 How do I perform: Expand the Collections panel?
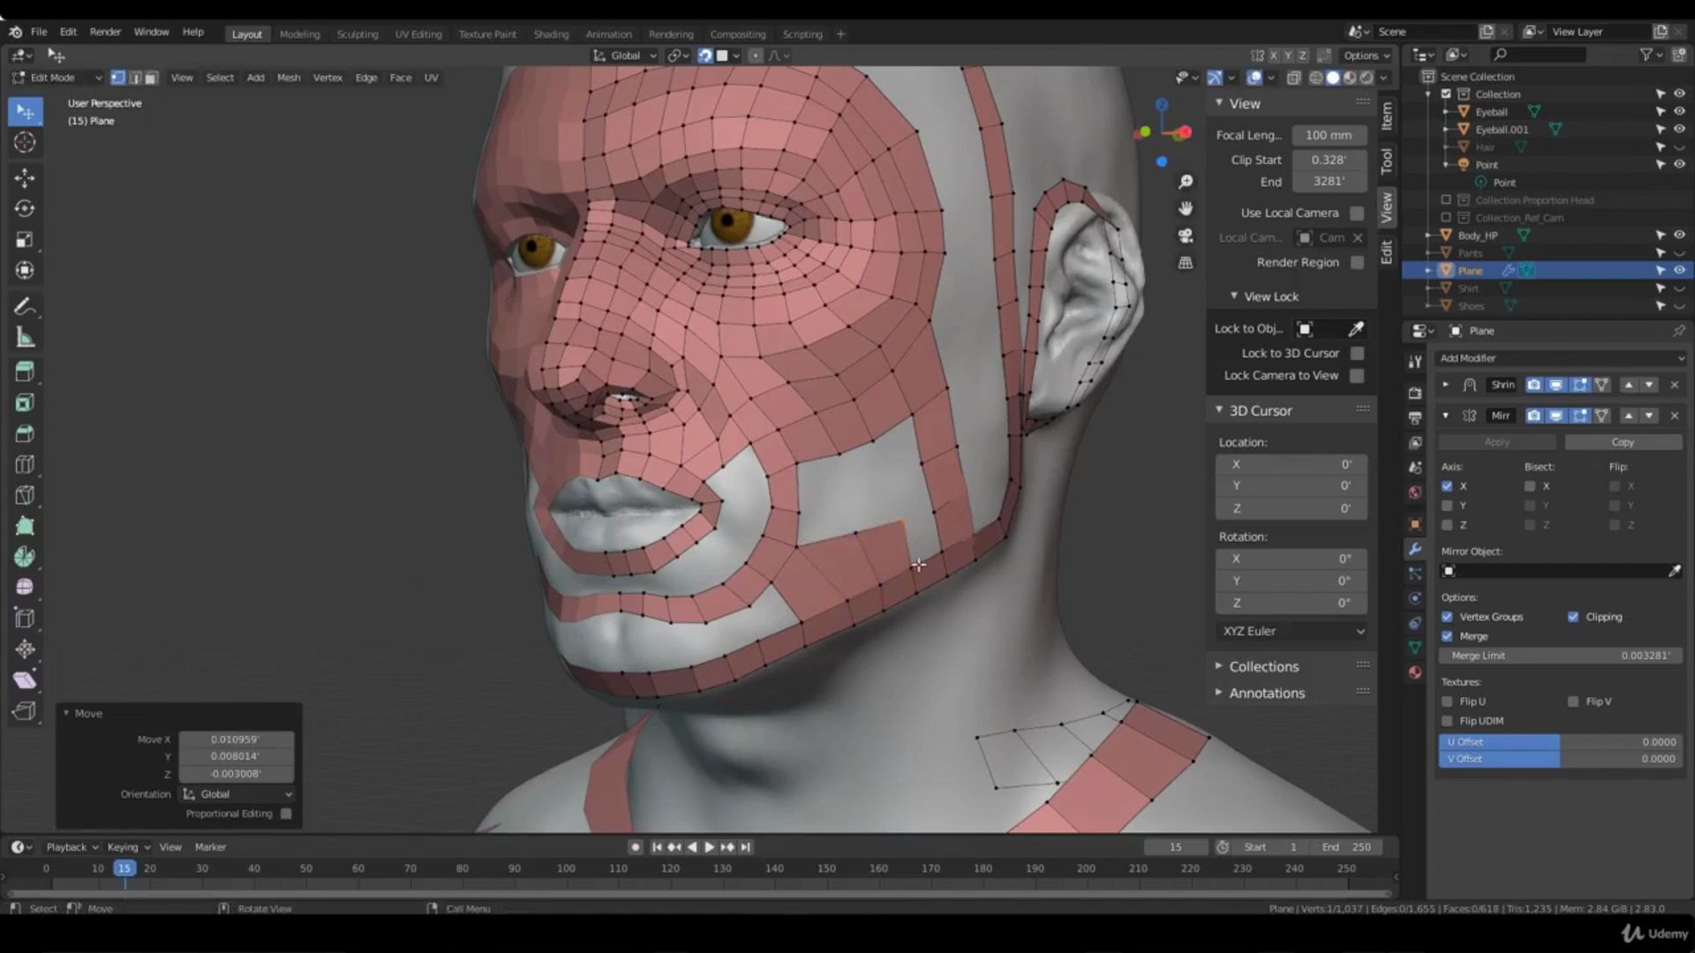pyautogui.click(x=1263, y=666)
